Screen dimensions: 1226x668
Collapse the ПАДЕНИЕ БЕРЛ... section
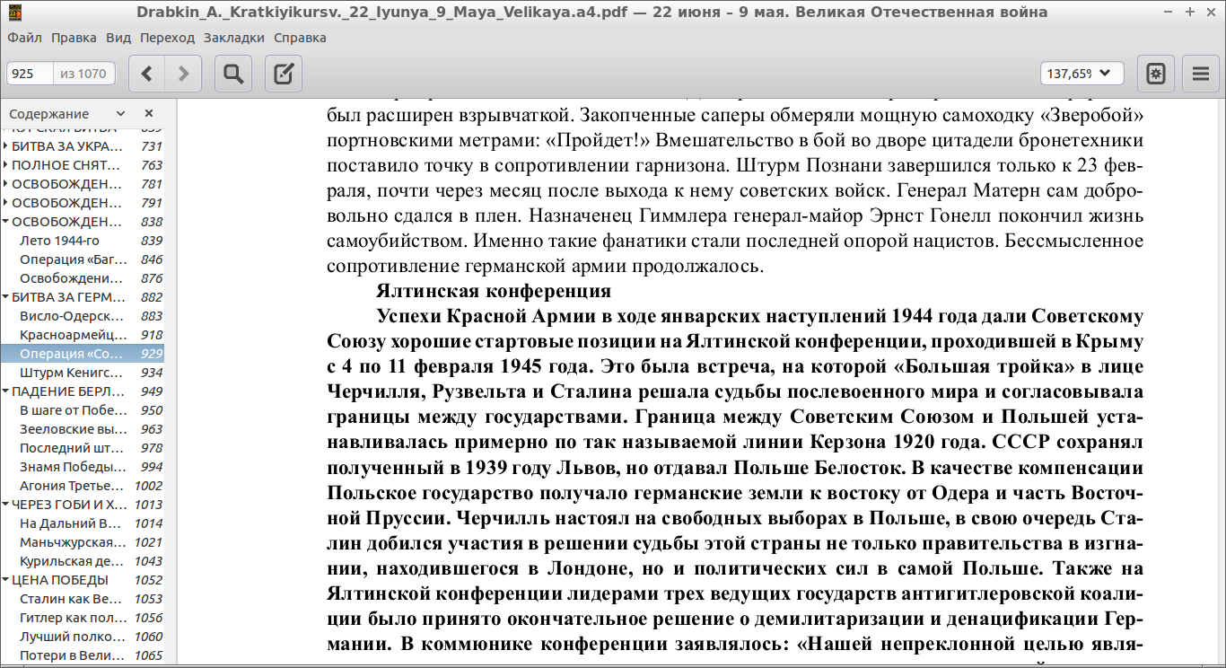6,391
